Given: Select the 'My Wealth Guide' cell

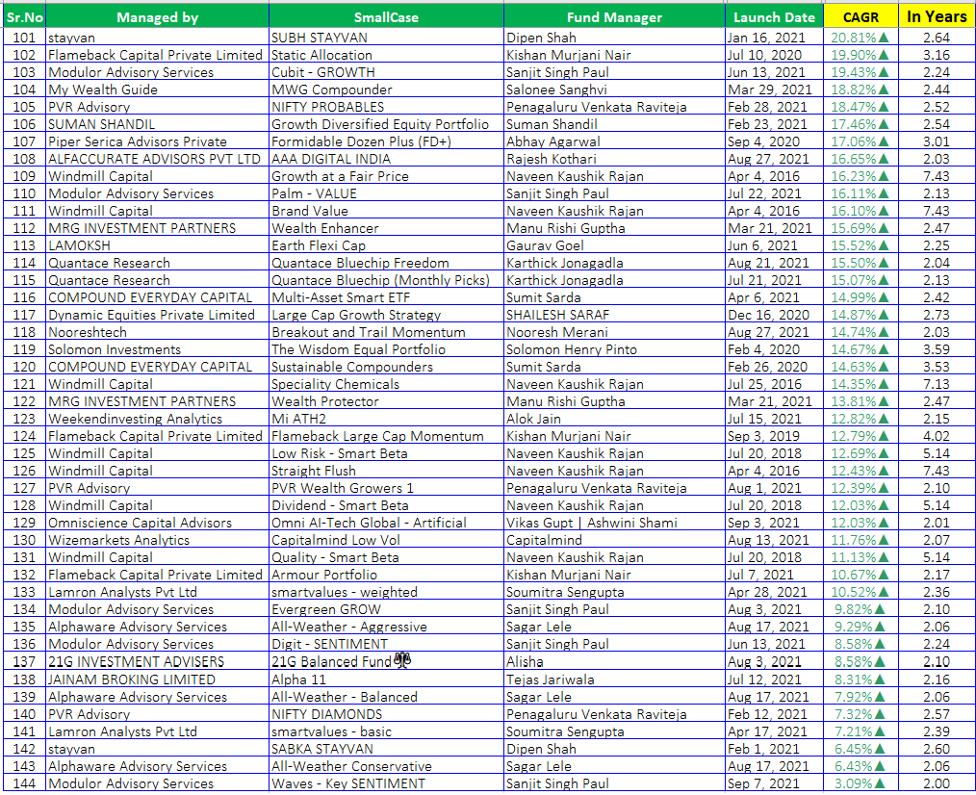Looking at the screenshot, I should (x=158, y=90).
